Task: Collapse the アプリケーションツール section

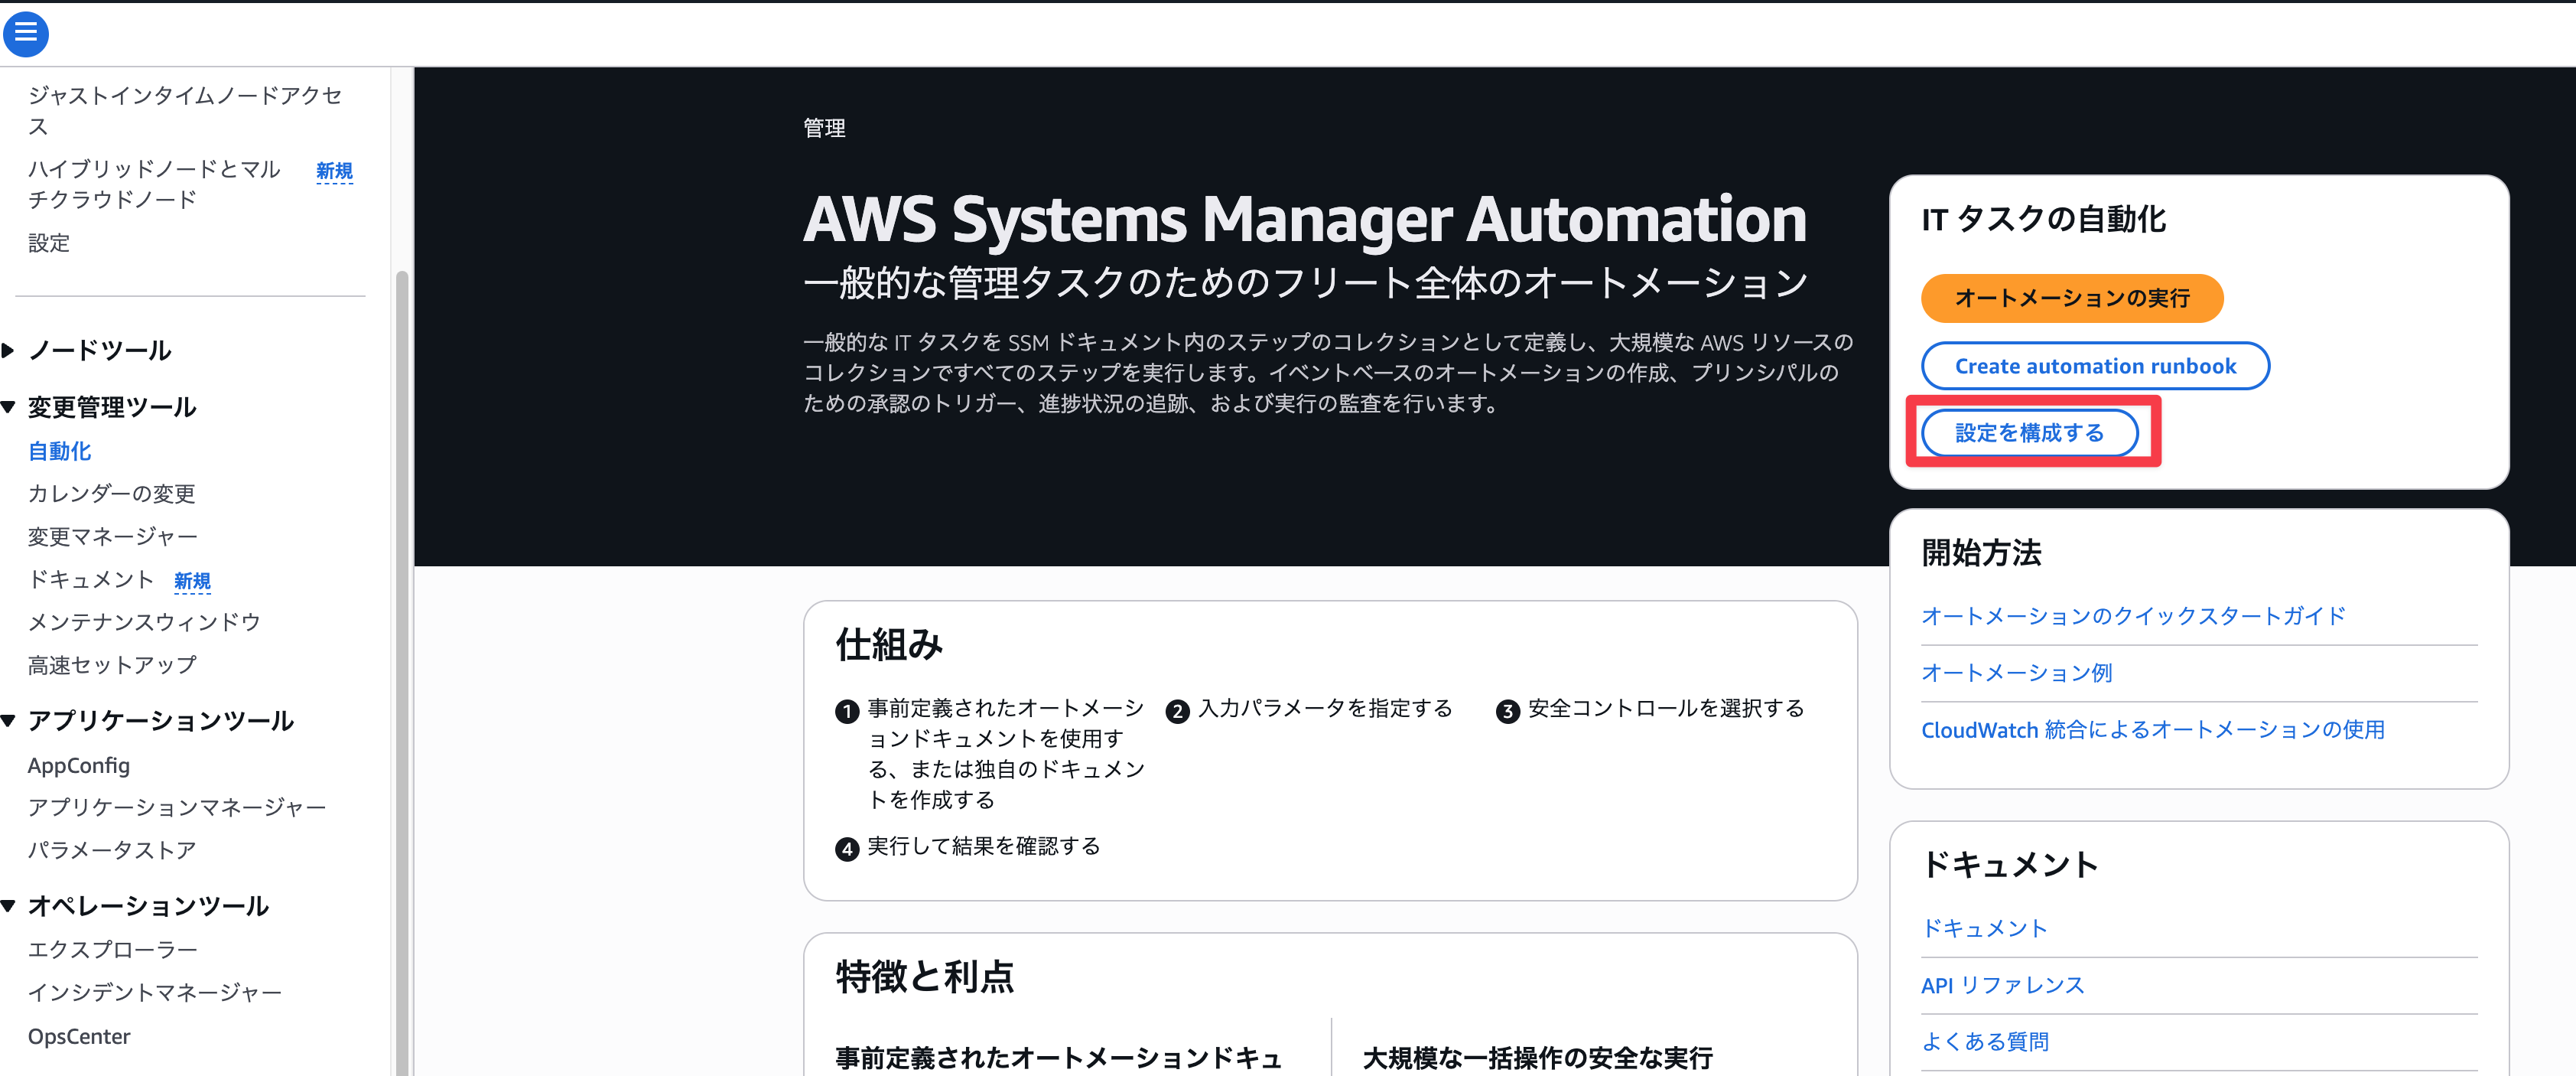Action: coord(9,721)
